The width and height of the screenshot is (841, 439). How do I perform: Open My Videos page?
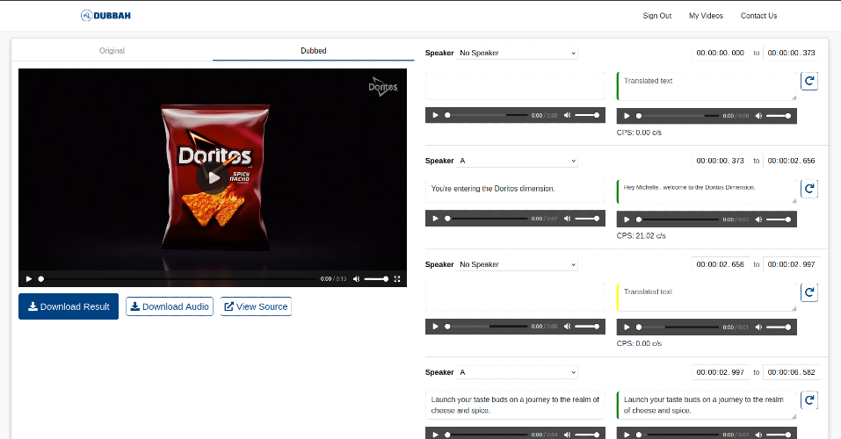pyautogui.click(x=706, y=16)
